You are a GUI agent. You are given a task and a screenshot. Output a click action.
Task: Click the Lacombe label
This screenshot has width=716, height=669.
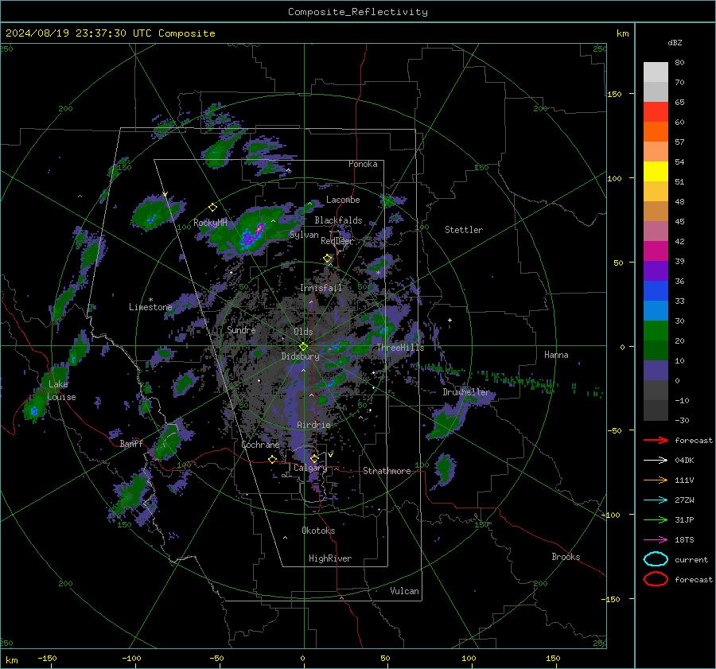(x=343, y=200)
